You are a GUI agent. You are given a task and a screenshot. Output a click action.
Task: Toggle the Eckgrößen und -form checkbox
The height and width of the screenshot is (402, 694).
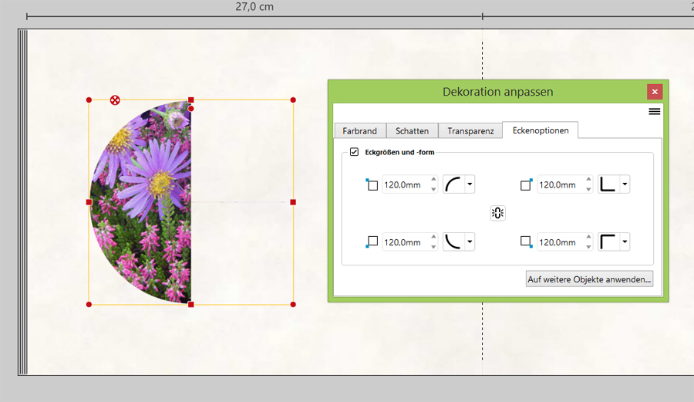355,152
